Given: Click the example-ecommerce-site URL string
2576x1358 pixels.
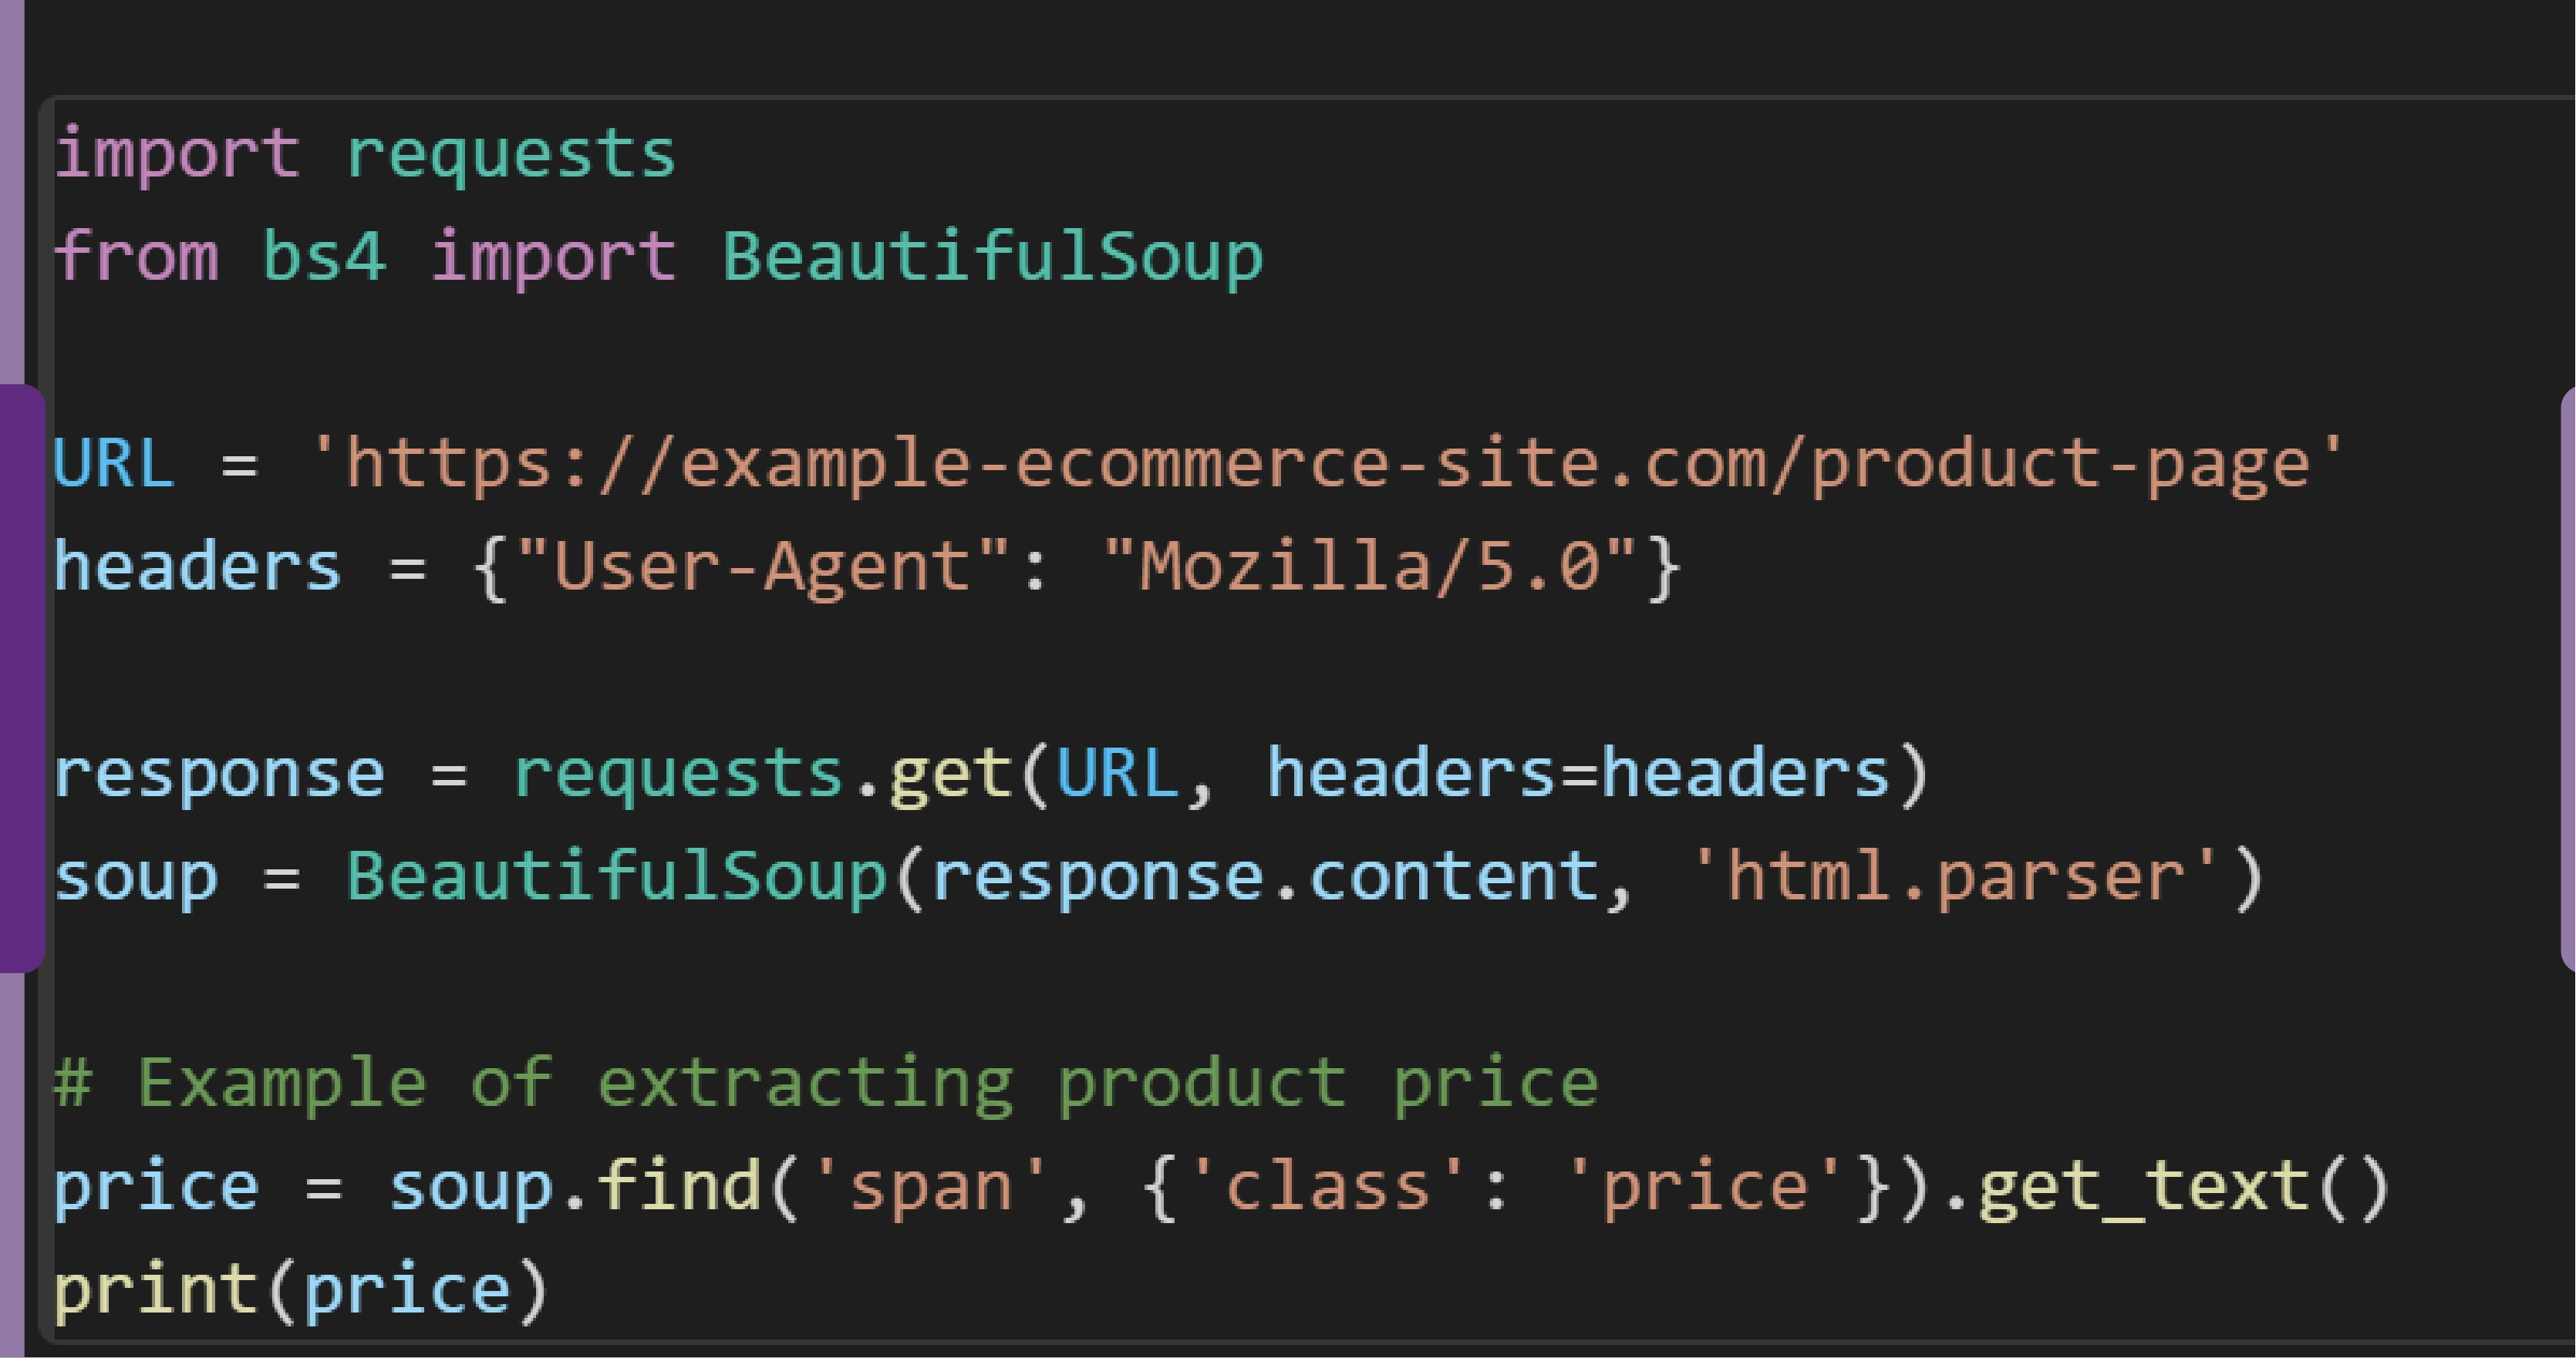Looking at the screenshot, I should point(1327,464).
